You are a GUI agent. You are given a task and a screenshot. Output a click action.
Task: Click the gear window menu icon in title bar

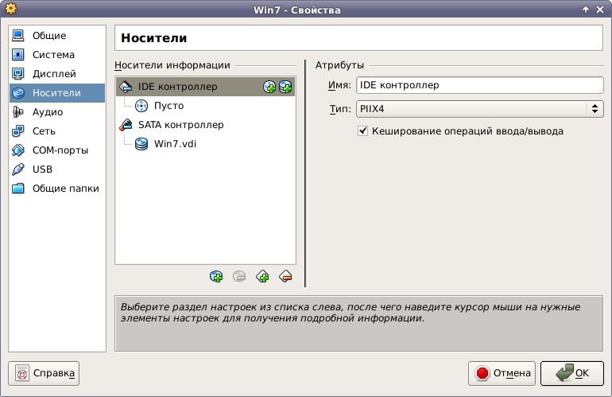[x=11, y=9]
